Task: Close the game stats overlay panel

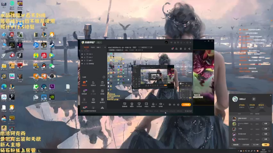Action: tap(271, 95)
